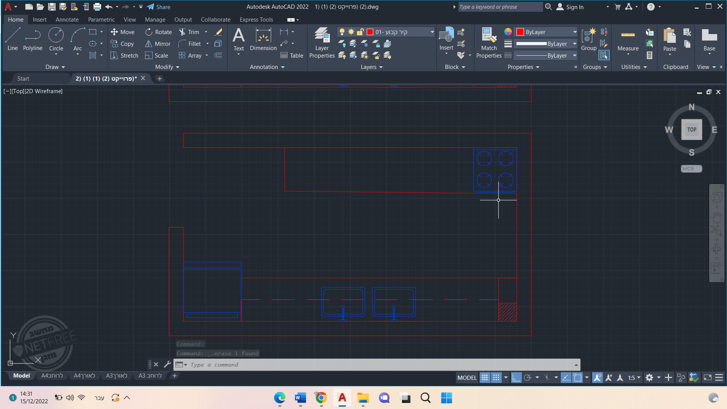The width and height of the screenshot is (727, 409).
Task: Select the Circle drawing tool
Action: tap(56, 39)
